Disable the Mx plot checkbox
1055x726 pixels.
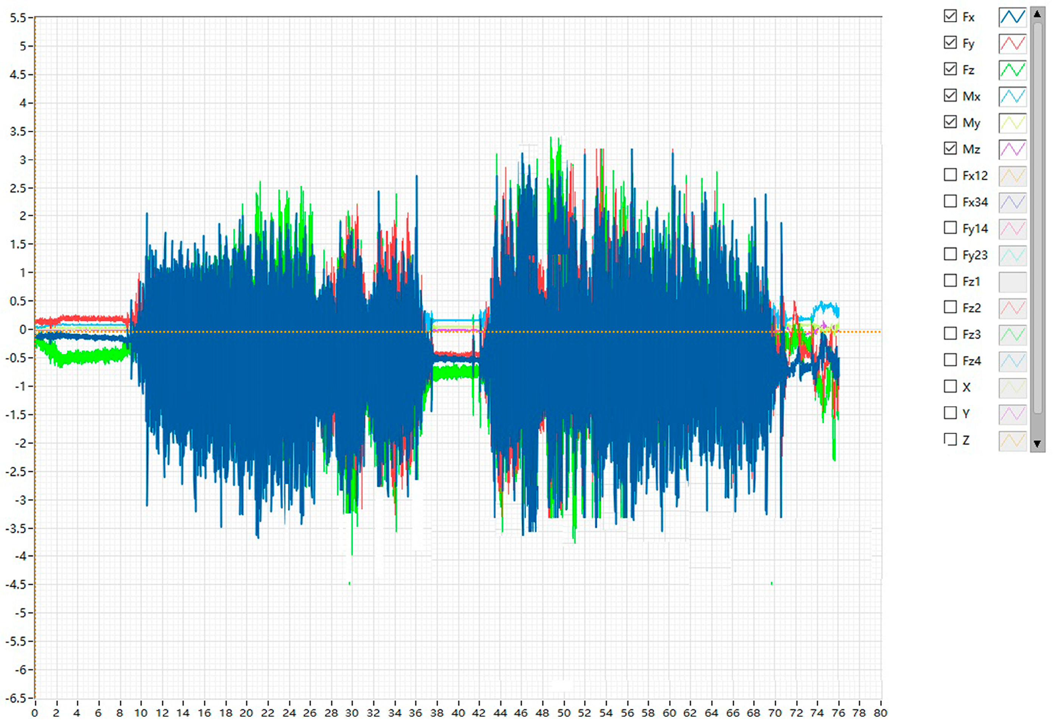(950, 96)
